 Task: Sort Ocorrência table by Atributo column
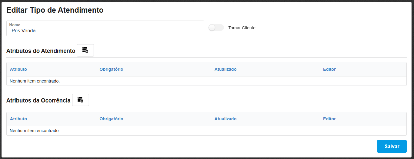coord(18,119)
